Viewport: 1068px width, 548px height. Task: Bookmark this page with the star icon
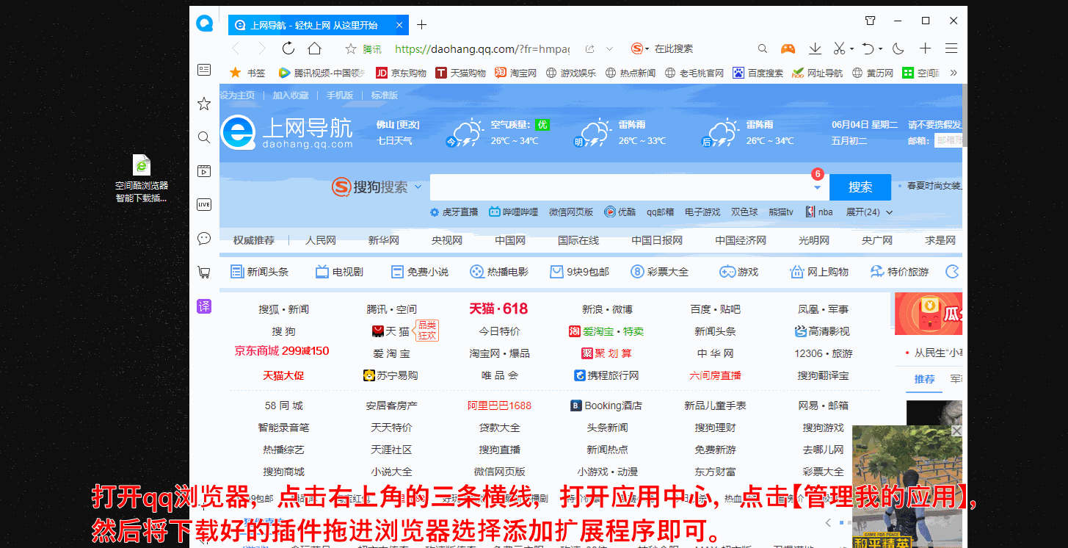click(351, 48)
